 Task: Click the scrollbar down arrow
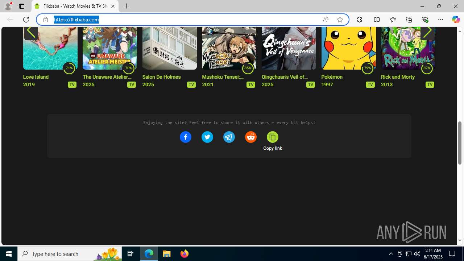click(460, 241)
